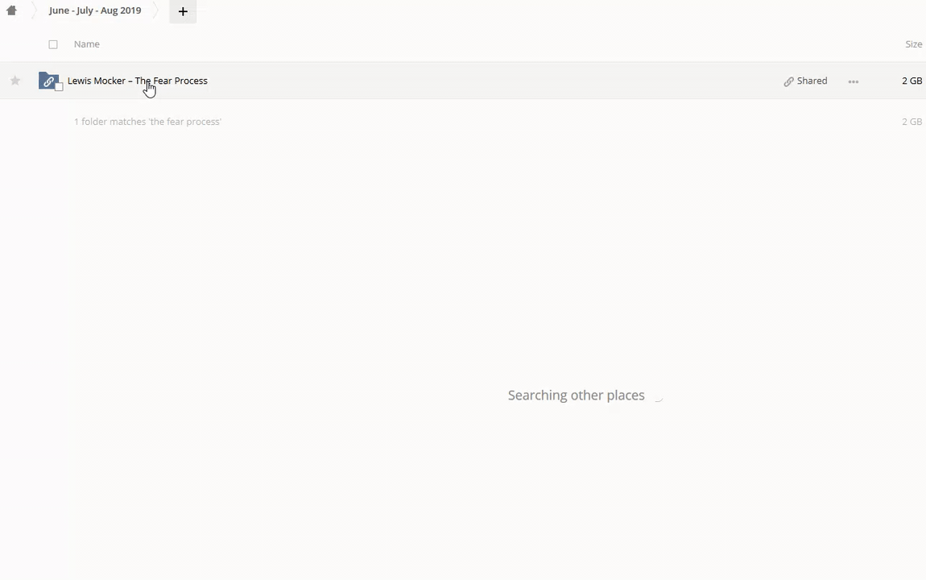Click the breadcrumb chevron after the home icon
926x580 pixels.
coord(34,10)
